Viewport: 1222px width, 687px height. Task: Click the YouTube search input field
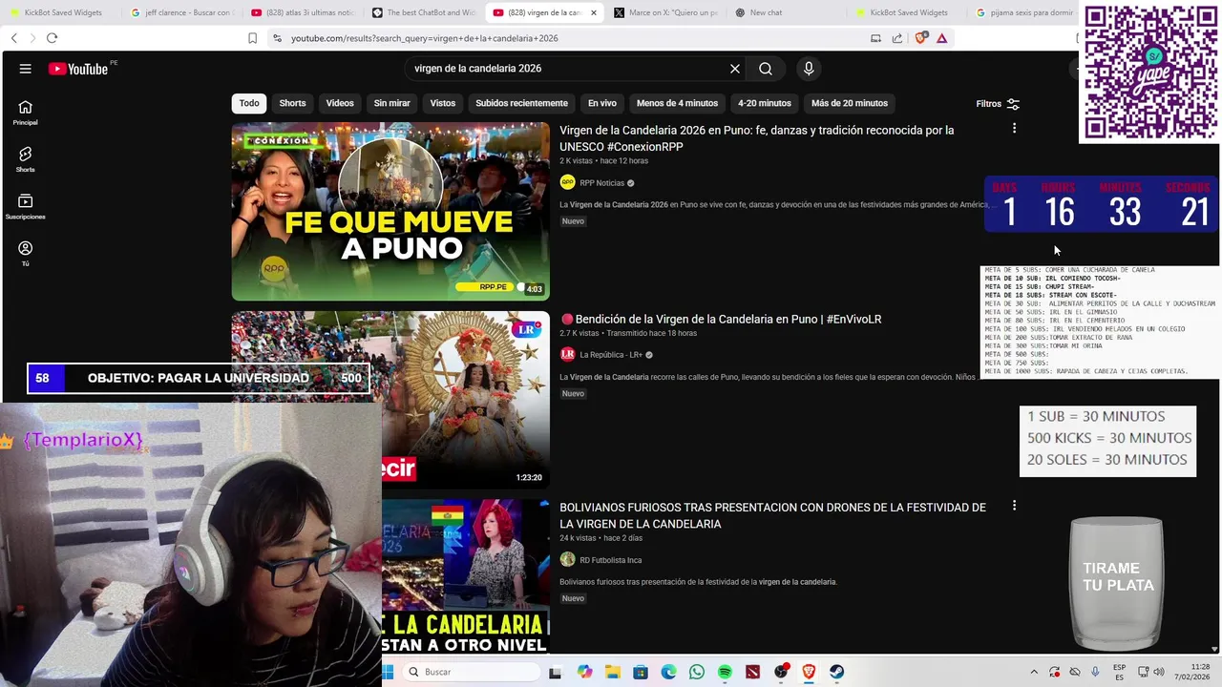click(568, 69)
